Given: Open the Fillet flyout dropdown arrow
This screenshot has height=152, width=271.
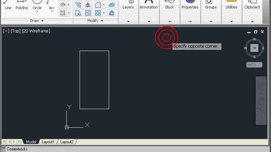Looking at the screenshot, I should pyautogui.click(x=104, y=5).
